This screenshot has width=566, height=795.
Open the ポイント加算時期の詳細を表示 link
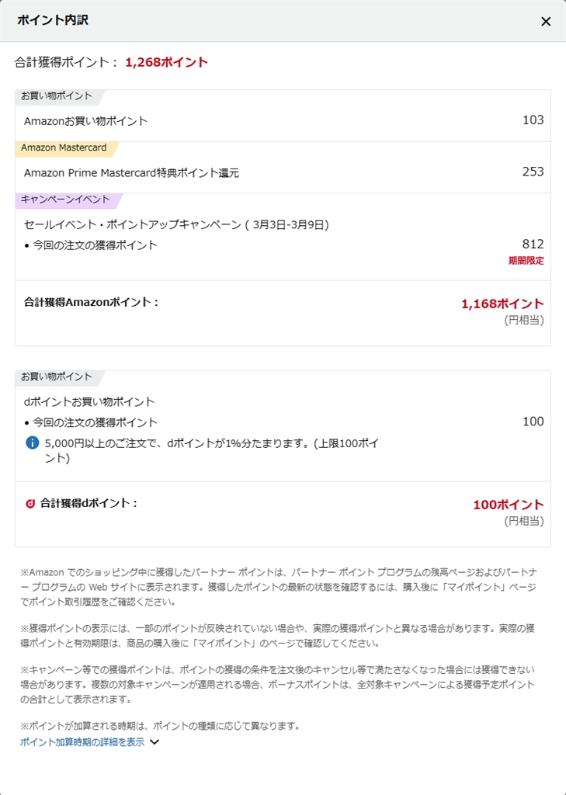pos(82,742)
